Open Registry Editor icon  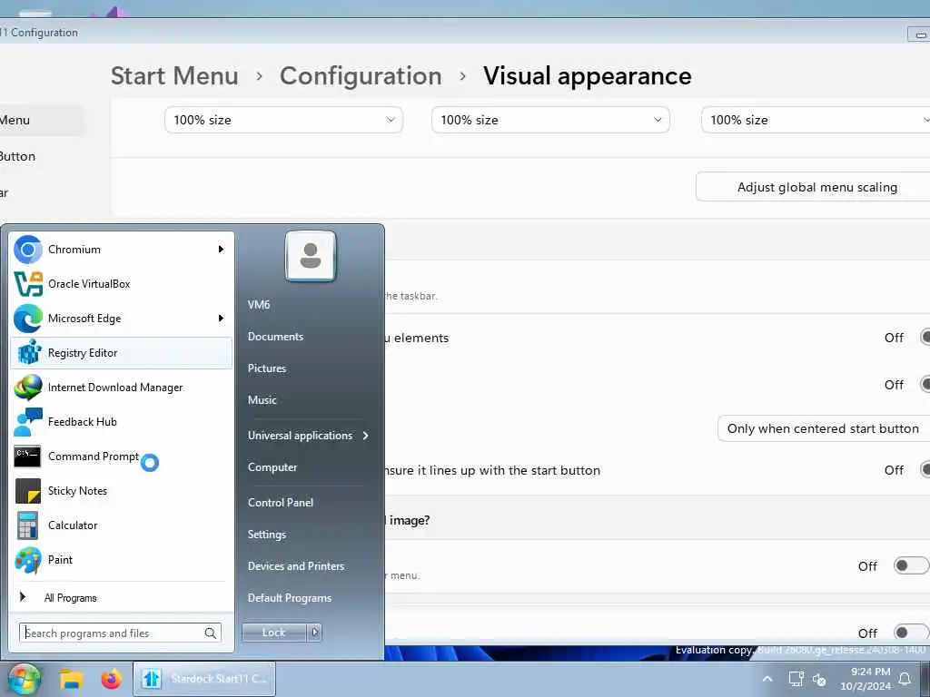point(28,353)
